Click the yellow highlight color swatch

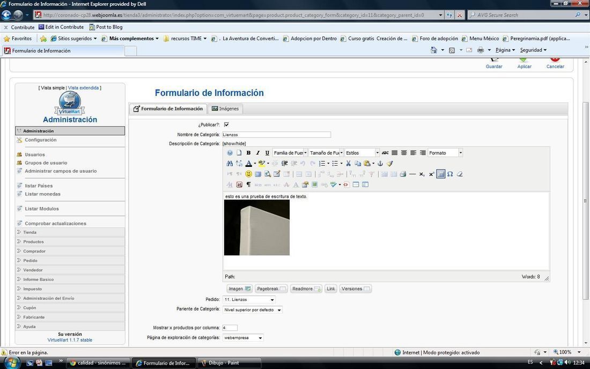tap(262, 163)
